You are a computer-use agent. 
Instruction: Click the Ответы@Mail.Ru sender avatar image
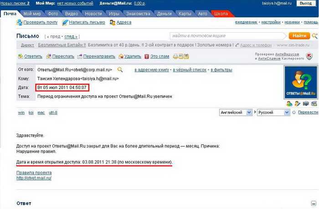(x=301, y=82)
